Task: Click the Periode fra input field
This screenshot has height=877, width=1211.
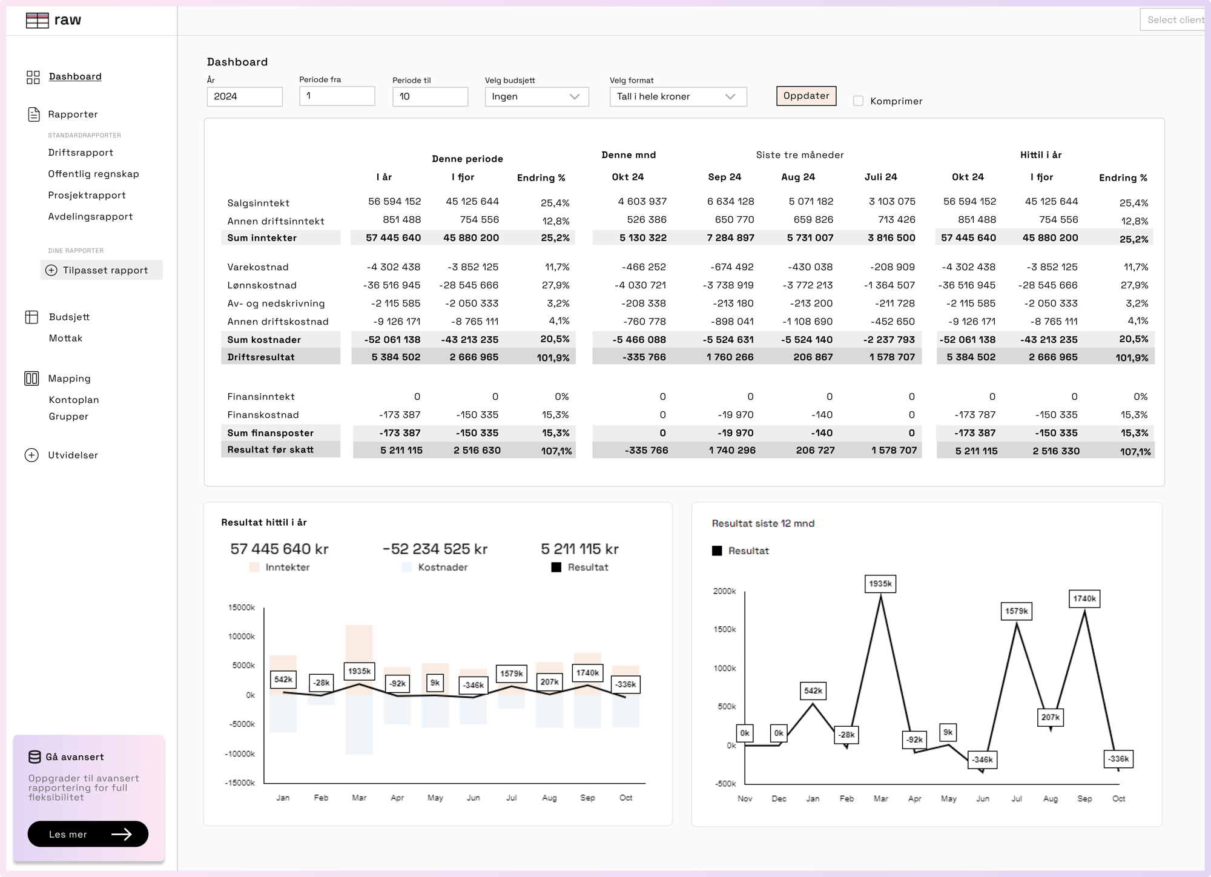Action: click(x=337, y=96)
